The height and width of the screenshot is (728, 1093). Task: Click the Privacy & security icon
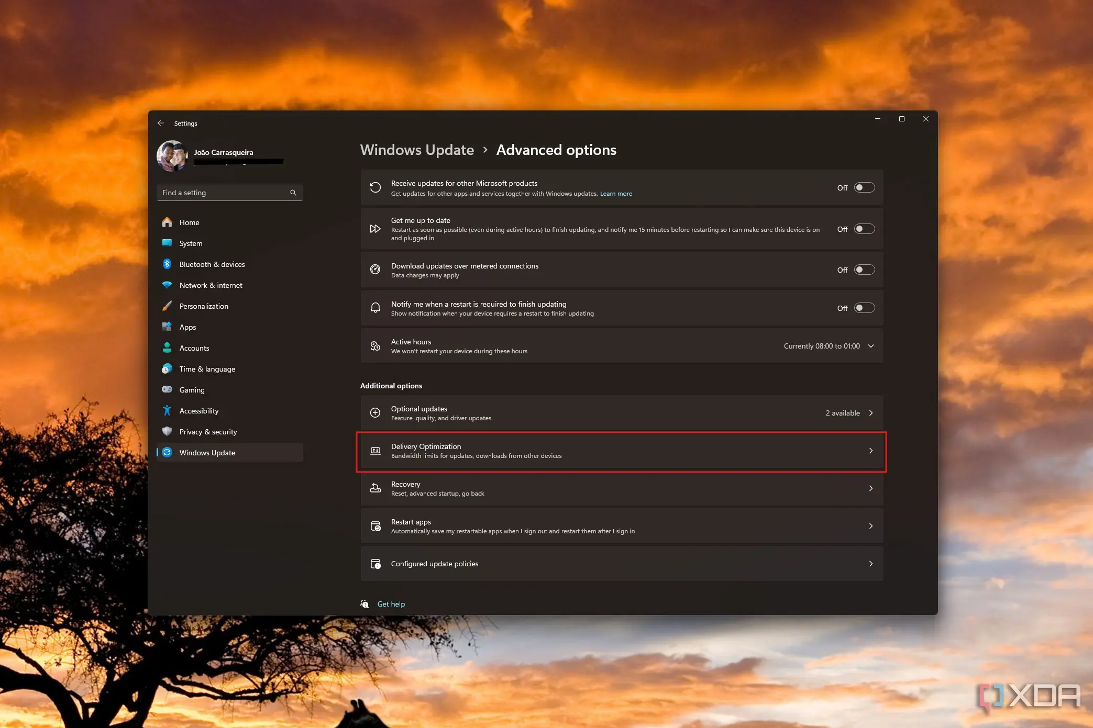coord(168,431)
